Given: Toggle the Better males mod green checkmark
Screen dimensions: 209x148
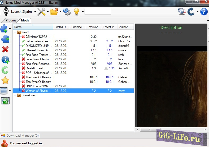Looking at the screenshot, I should coord(23,41).
